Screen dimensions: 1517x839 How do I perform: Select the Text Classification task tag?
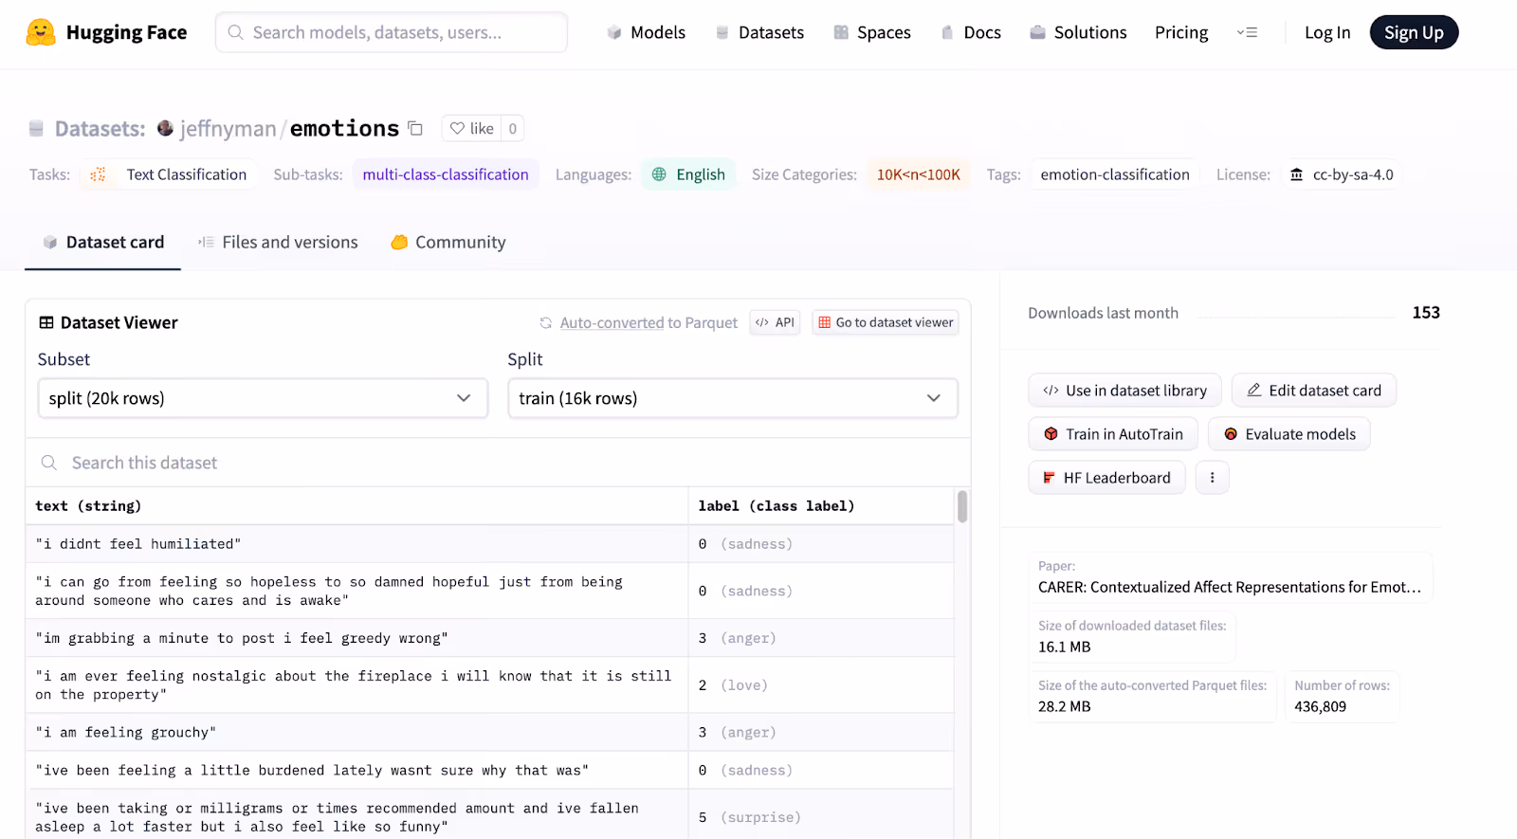(169, 174)
